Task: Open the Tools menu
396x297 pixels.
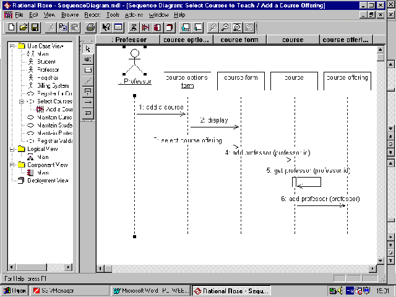Action: point(113,15)
